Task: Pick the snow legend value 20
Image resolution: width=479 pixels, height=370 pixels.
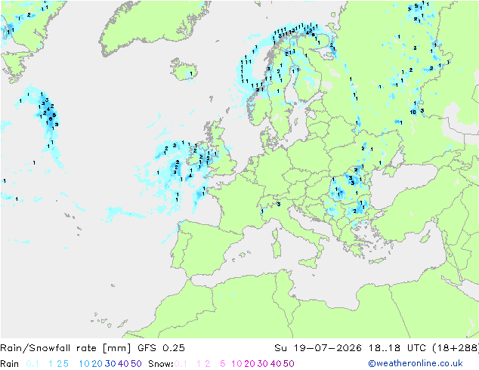Action: pyautogui.click(x=249, y=364)
